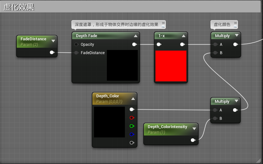Click the Depth_Color alpha channel pin
This screenshot has width=263, height=164.
(132, 143)
